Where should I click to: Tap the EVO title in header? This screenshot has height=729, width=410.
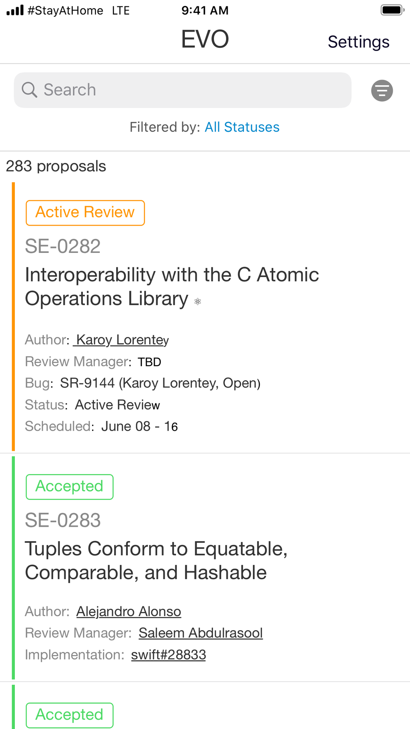[x=205, y=39]
